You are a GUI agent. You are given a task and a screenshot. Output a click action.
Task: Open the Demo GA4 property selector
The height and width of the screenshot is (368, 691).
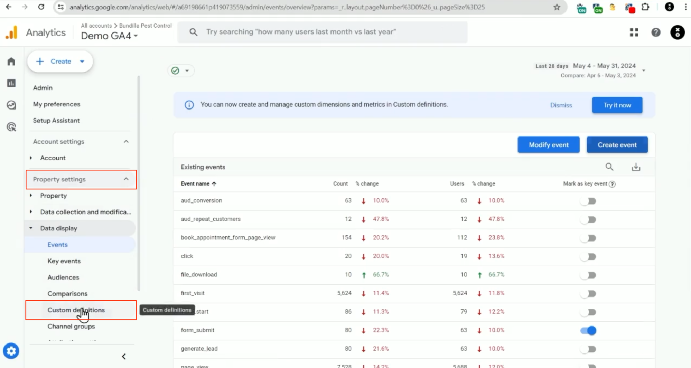[x=109, y=36]
